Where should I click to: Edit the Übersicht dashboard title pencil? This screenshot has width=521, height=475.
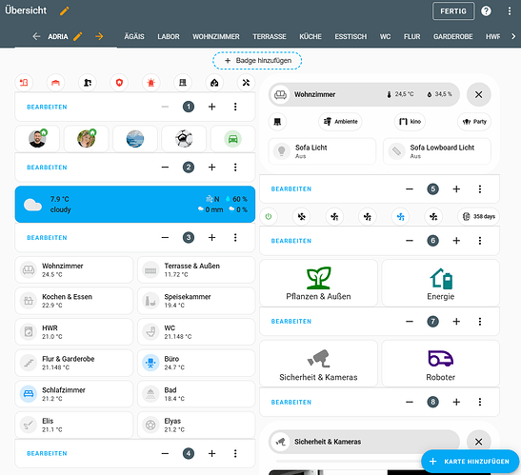[65, 11]
